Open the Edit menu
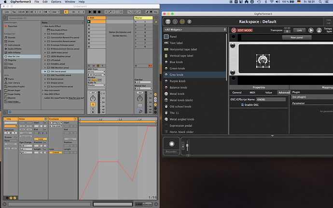This screenshot has height=208, width=333. tap(45, 2)
